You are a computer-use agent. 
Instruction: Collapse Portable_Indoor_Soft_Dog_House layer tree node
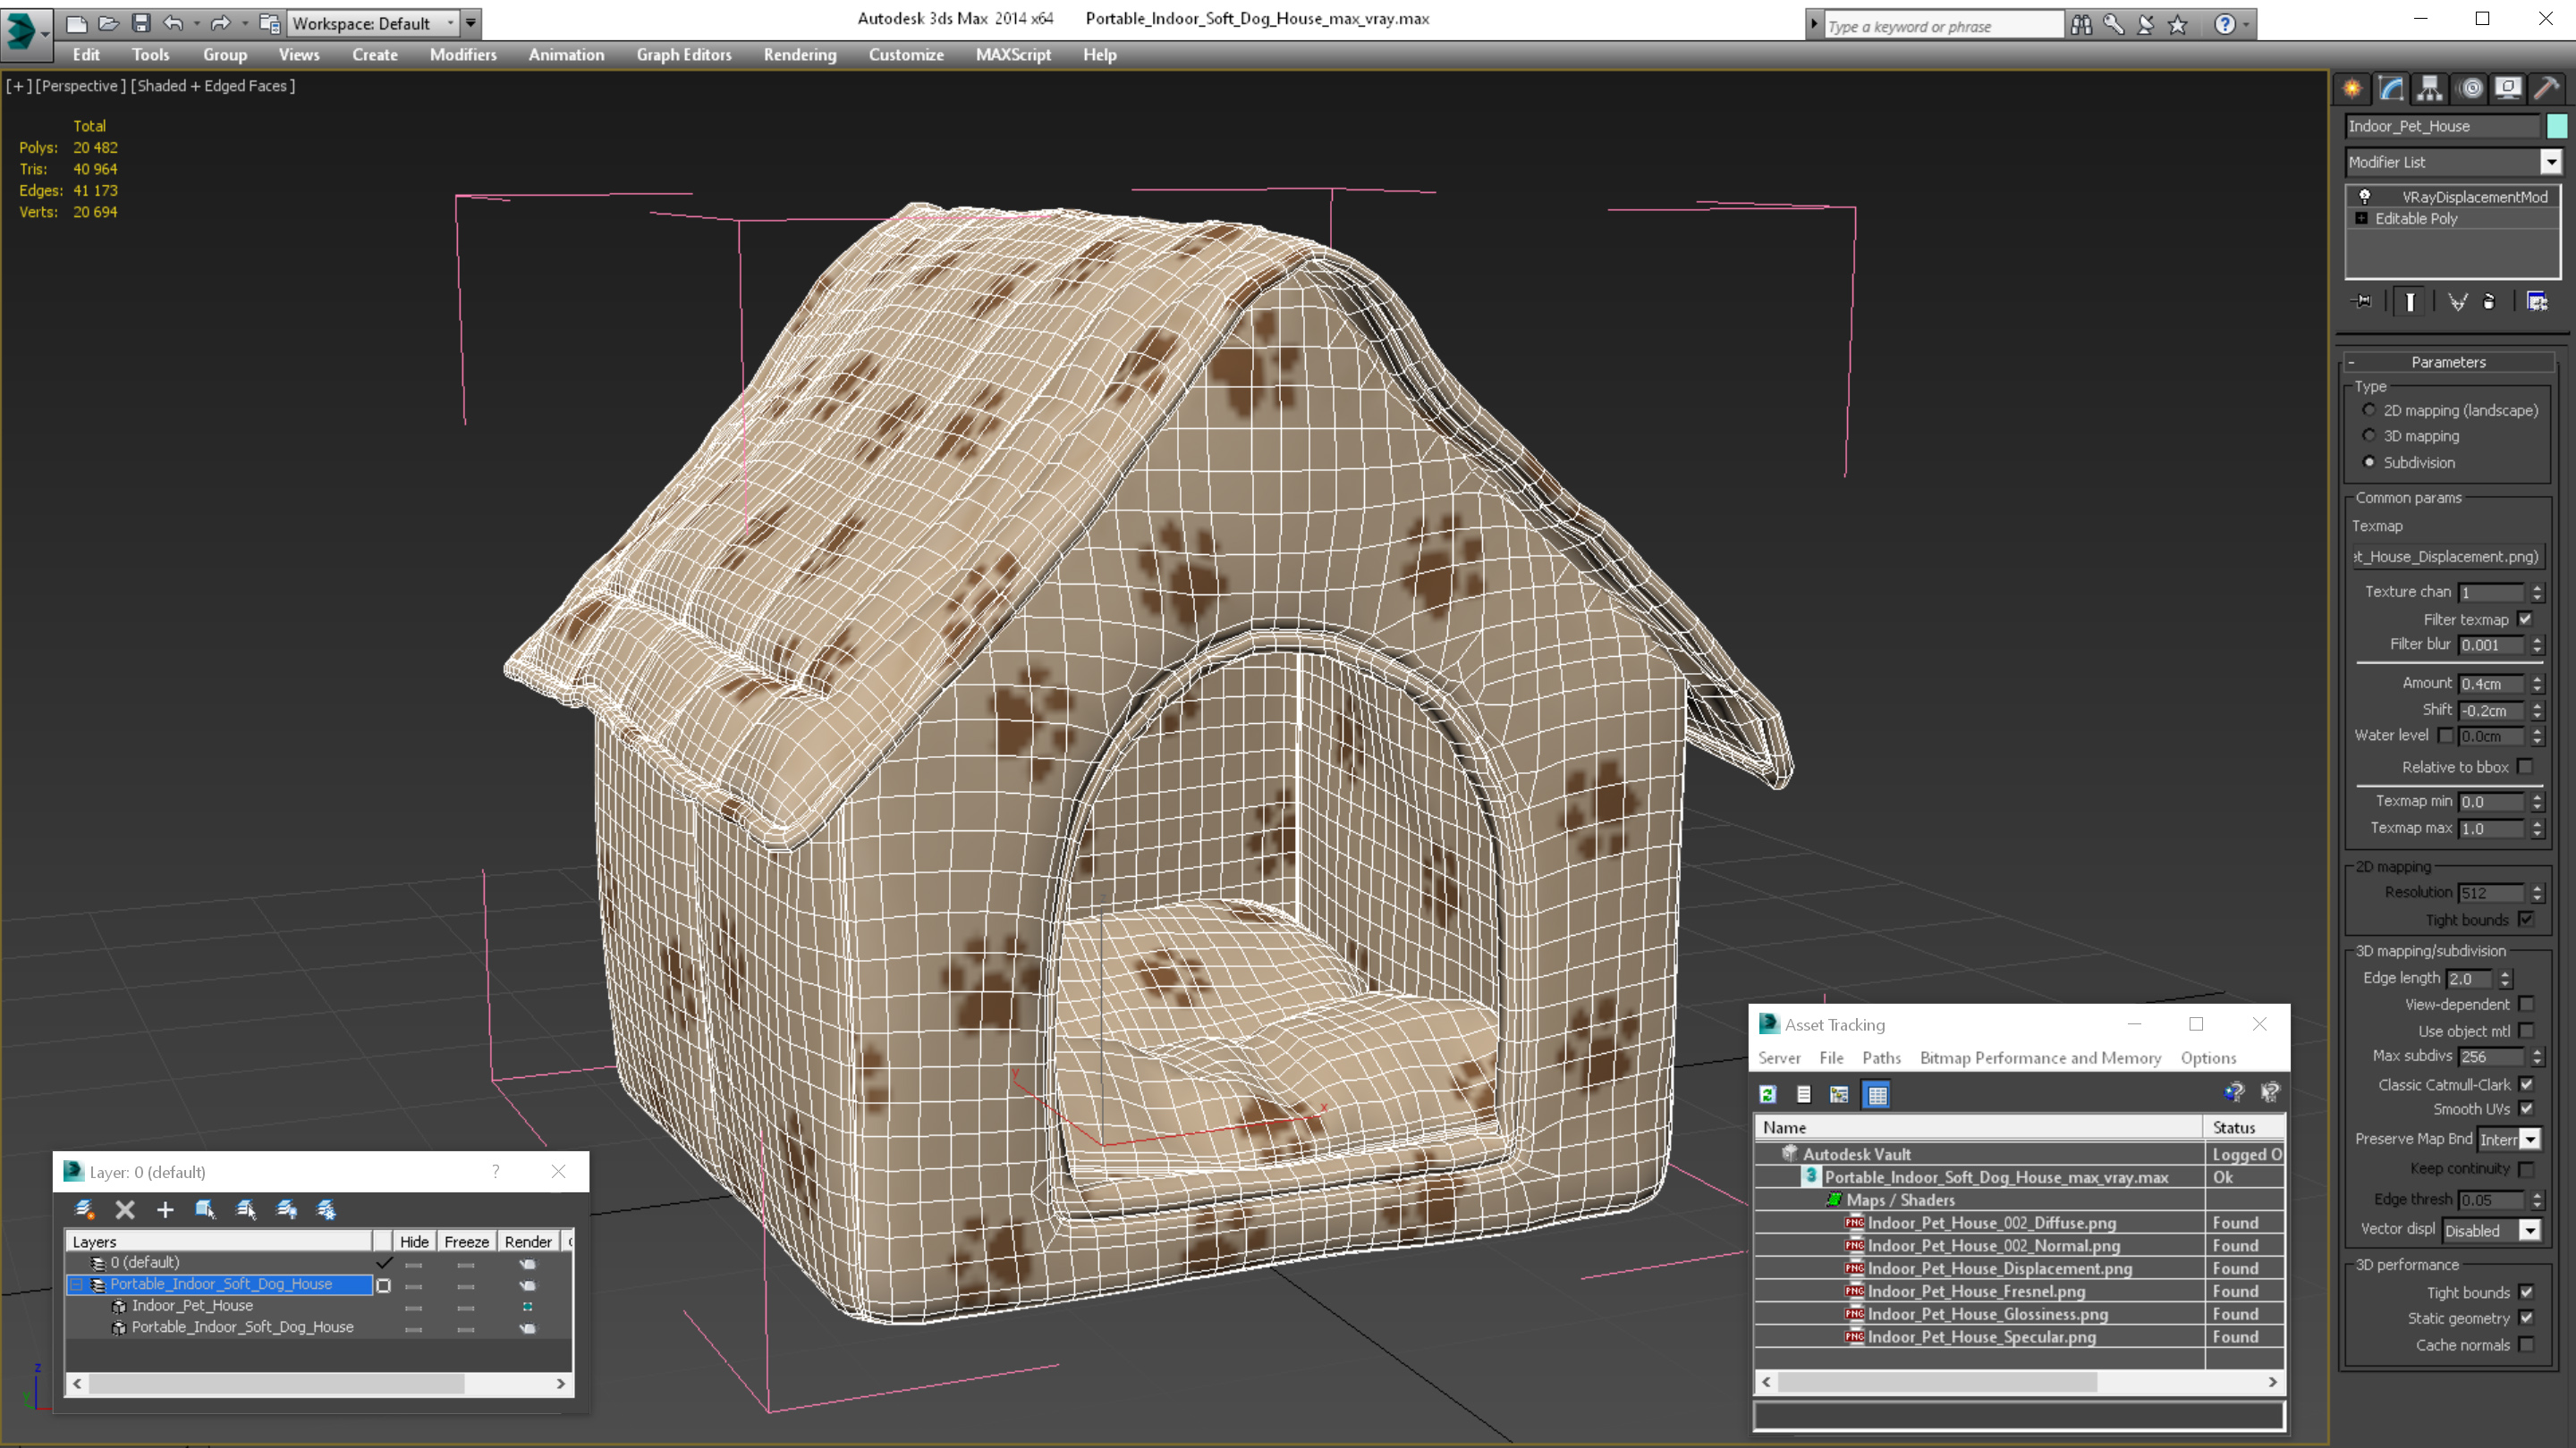(x=77, y=1284)
